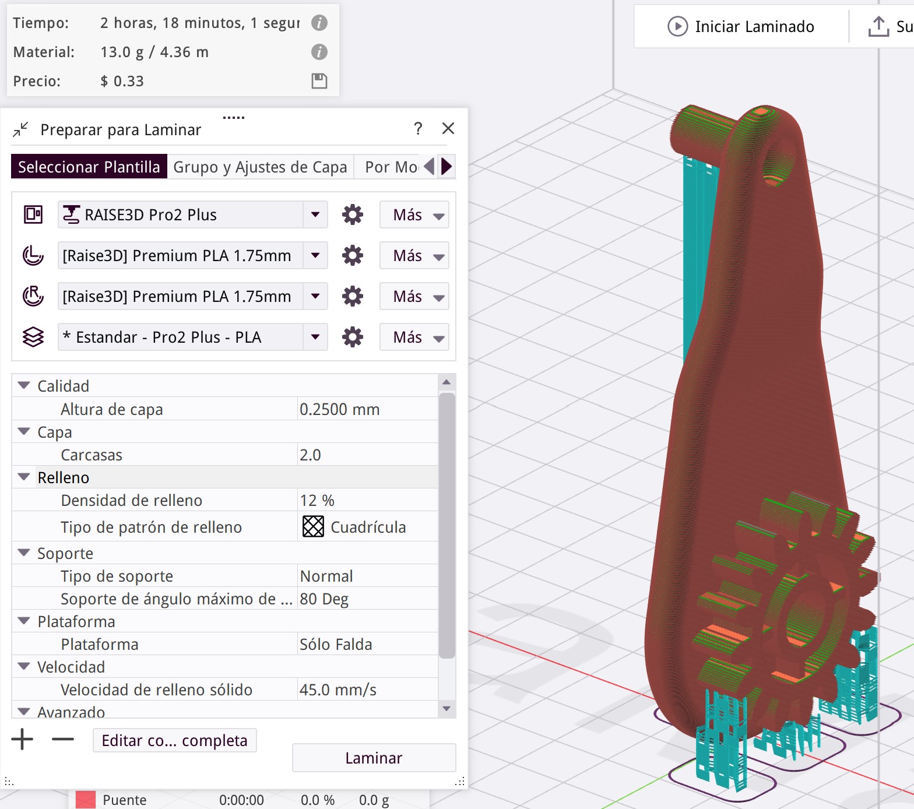Switch to Grupo y Ajustes de Capa tab
This screenshot has height=809, width=914.
pyautogui.click(x=260, y=167)
